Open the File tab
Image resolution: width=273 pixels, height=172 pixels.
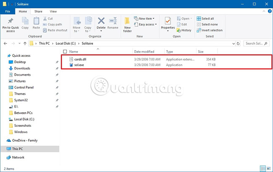click(8, 11)
